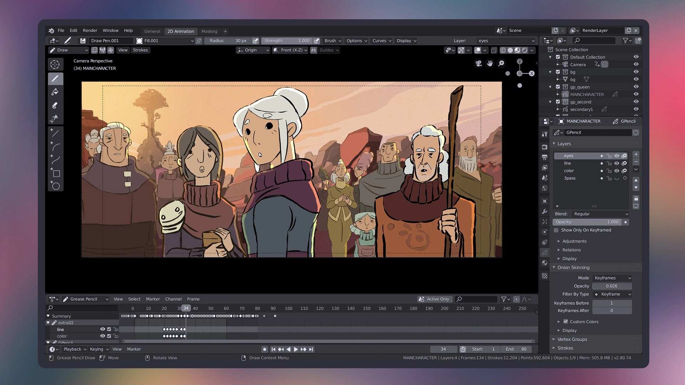
Task: Hide MAINCHARACTER in the outliner
Action: click(636, 94)
